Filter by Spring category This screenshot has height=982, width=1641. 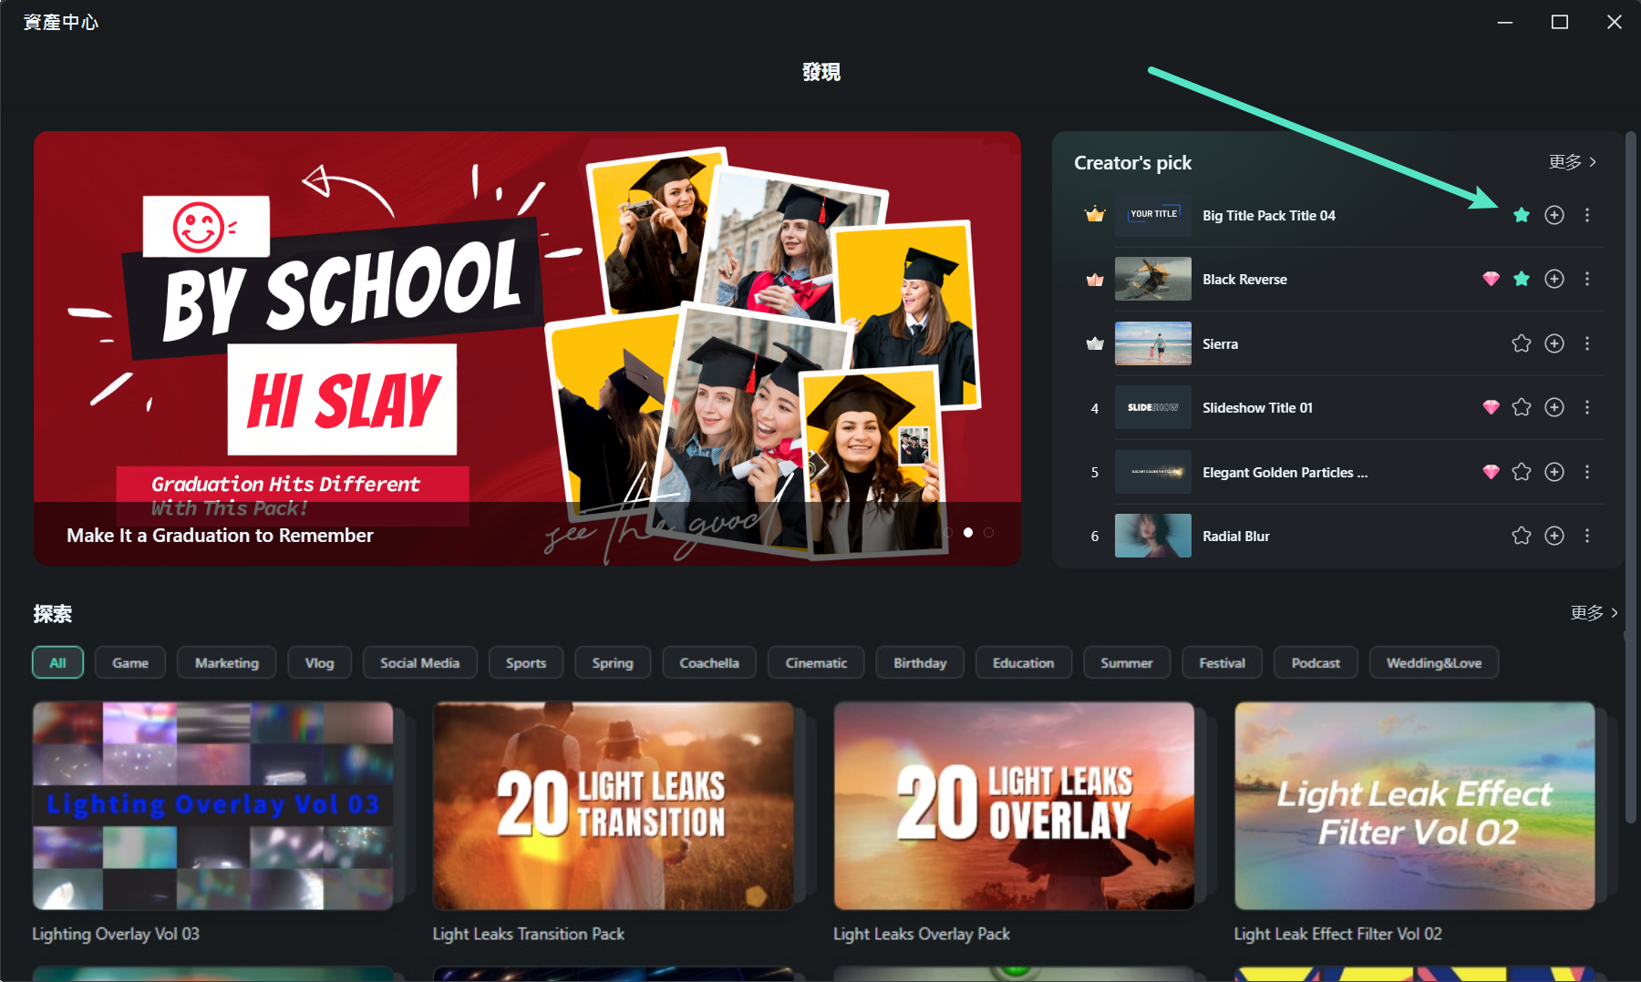point(613,663)
